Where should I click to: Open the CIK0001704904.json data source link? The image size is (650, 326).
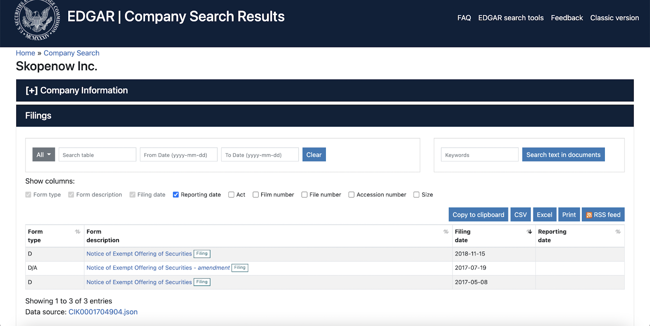[103, 312]
